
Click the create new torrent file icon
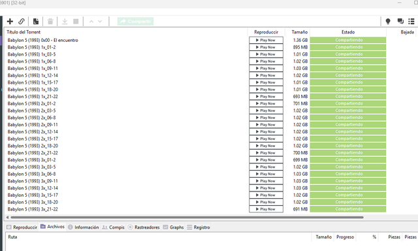point(36,22)
